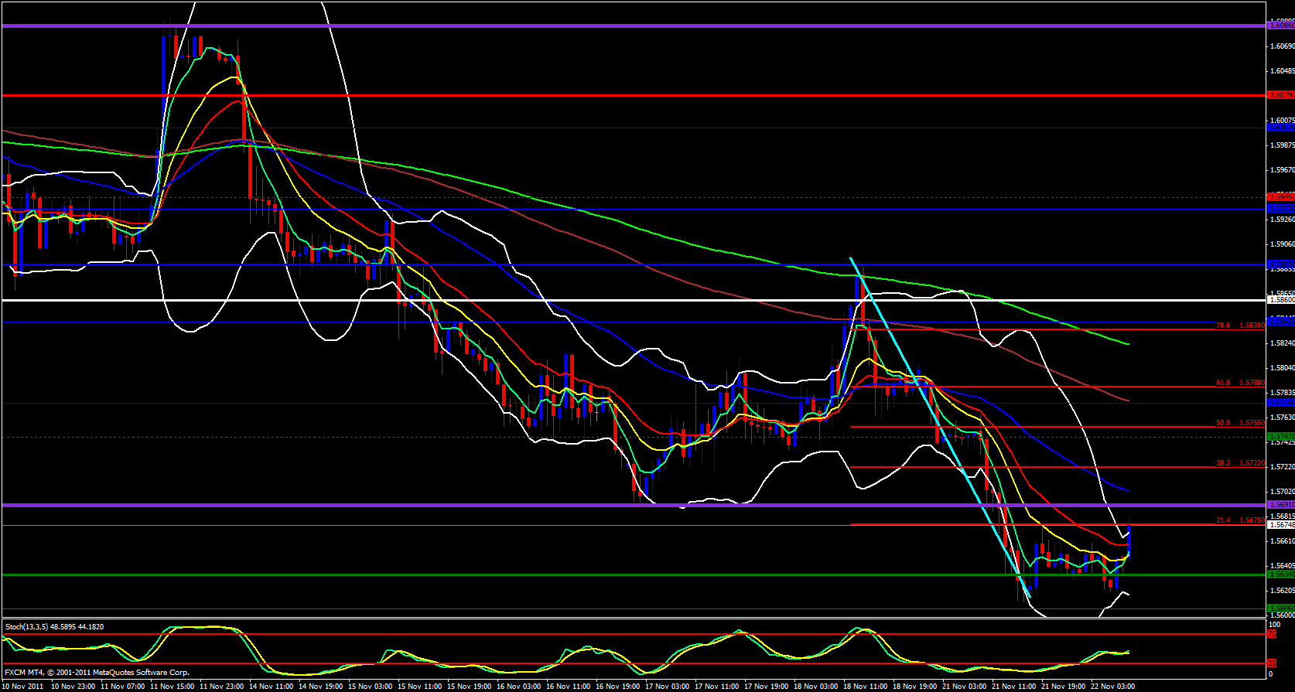
Task: Click the purple 1.56910 price label
Action: click(1280, 505)
